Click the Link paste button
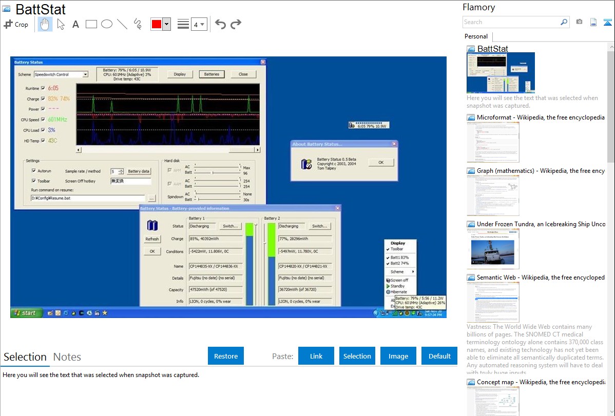Screen dimensions: 615x416 [316, 356]
